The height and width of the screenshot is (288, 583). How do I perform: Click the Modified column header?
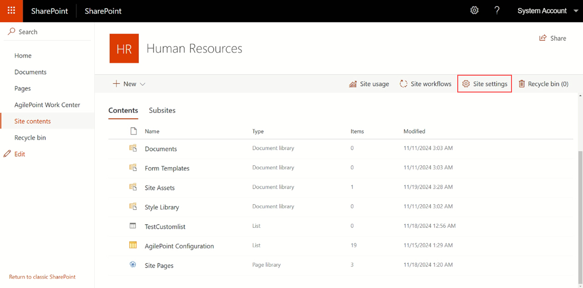[414, 131]
